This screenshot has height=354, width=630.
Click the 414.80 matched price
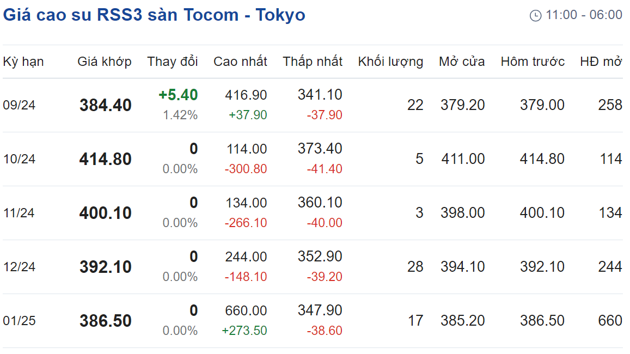point(106,159)
